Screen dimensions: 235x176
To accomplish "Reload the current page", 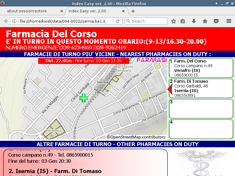I will 117,21.
